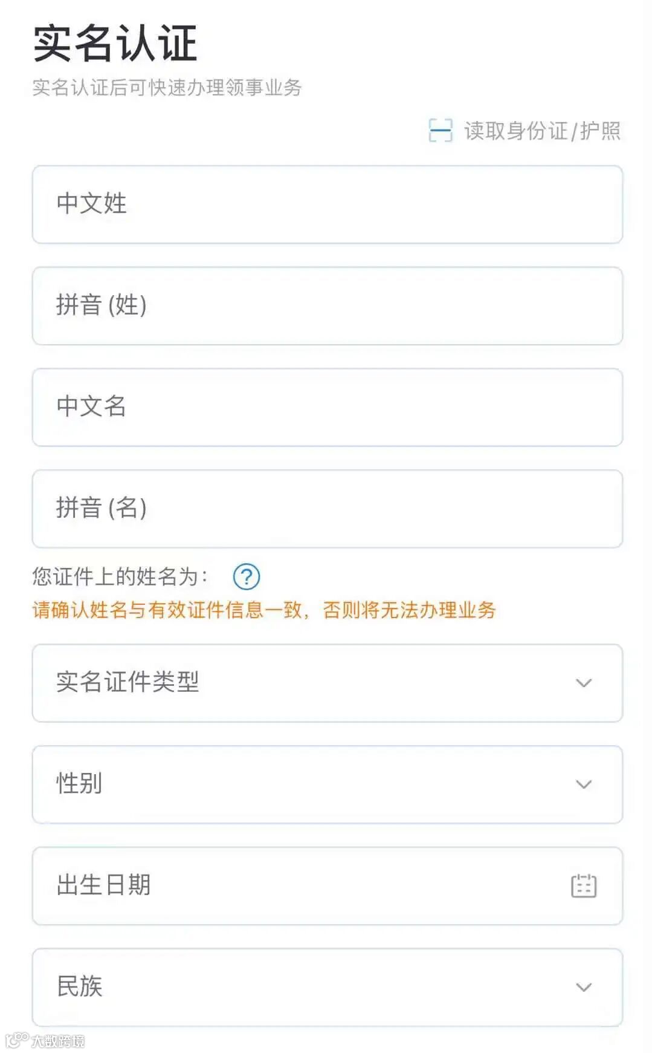Viewport: 652px width, 1053px height.
Task: Select the 出生日期 date field
Action: coord(328,885)
